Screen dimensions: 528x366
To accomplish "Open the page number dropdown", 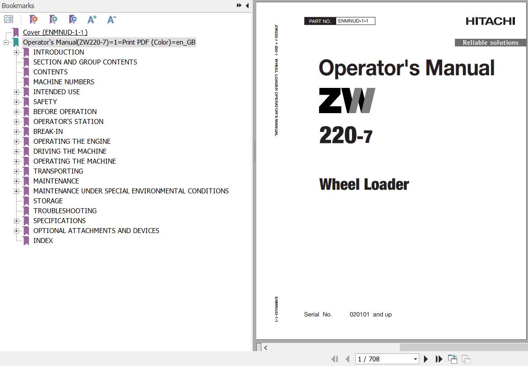I will coord(415,359).
